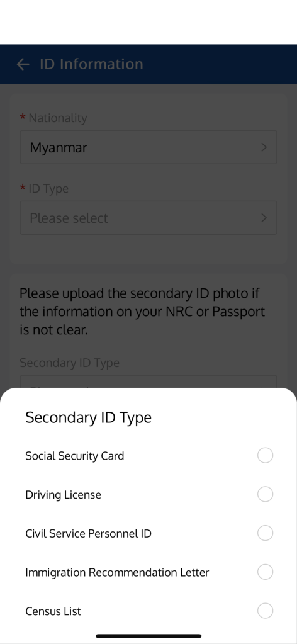297x644 pixels.
Task: Open the ID Type Please select dropdown
Action: coord(148,218)
